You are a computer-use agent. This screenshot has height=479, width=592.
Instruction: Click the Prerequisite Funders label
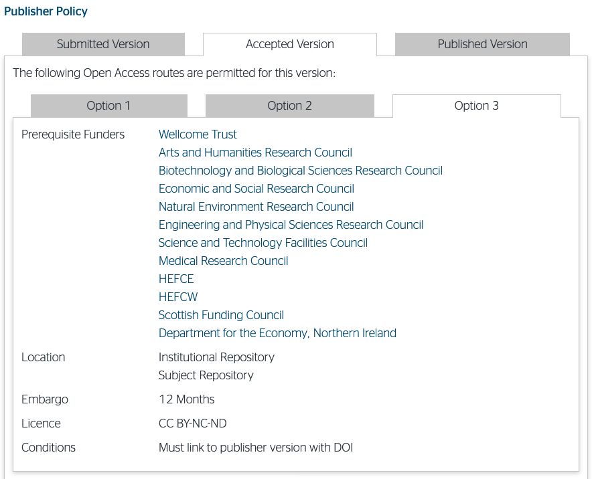[73, 134]
